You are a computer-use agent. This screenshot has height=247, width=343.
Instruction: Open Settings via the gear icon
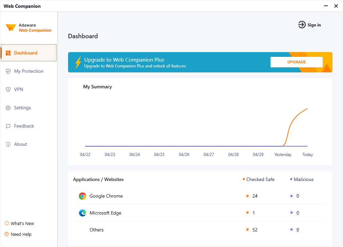(8, 108)
